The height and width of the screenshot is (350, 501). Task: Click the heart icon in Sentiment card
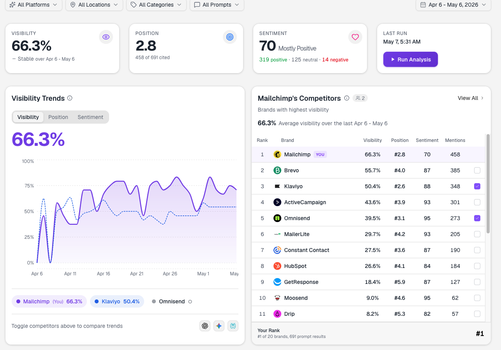point(355,37)
